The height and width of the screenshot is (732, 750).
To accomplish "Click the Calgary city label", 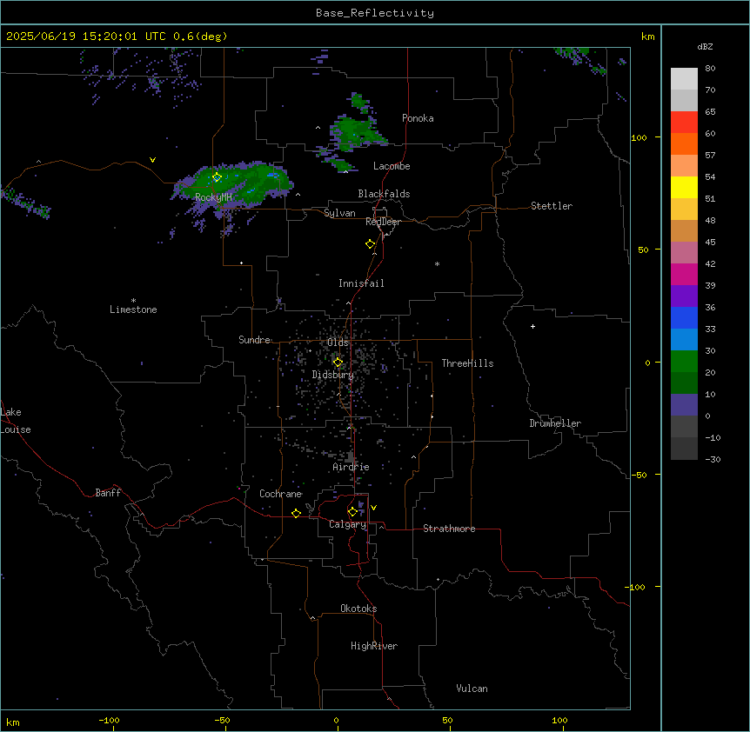I will (x=347, y=524).
